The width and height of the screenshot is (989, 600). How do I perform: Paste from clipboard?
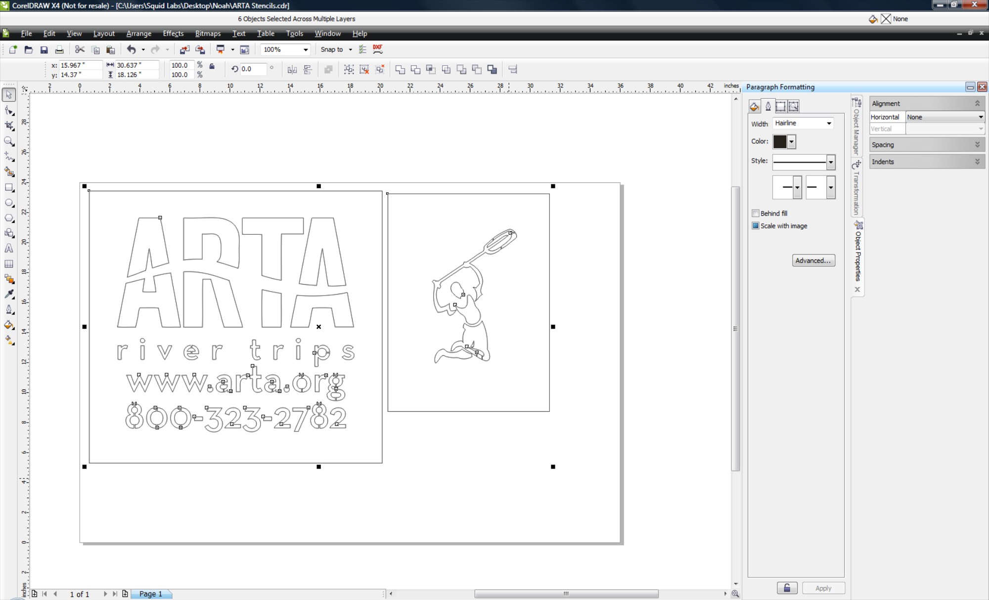point(111,49)
